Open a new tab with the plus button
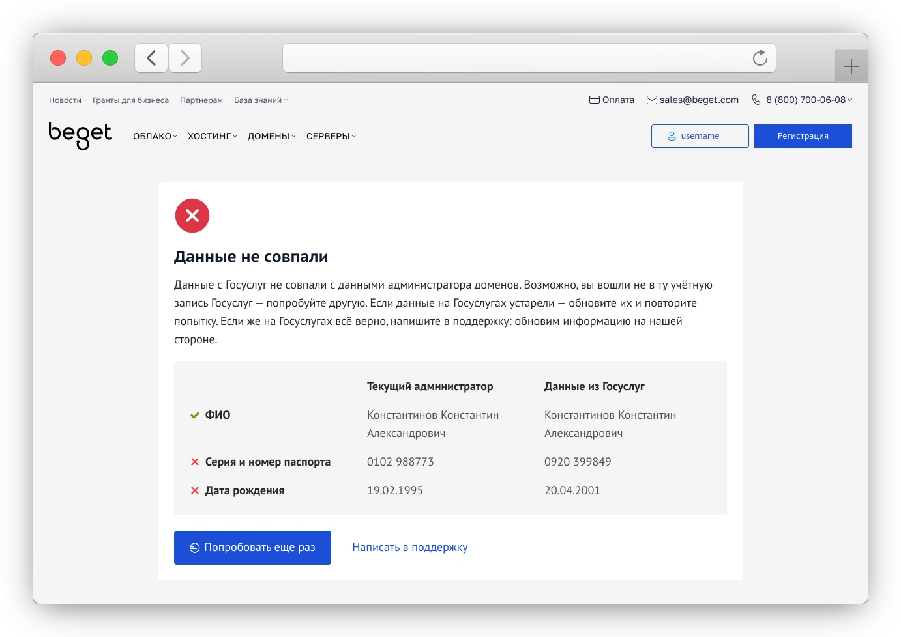 pos(851,66)
